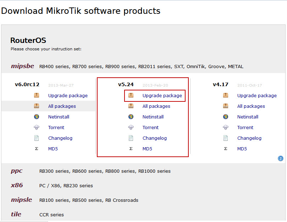287x222 pixels.
Task: Download Netinstall for v6.0rc12
Action: (59, 117)
